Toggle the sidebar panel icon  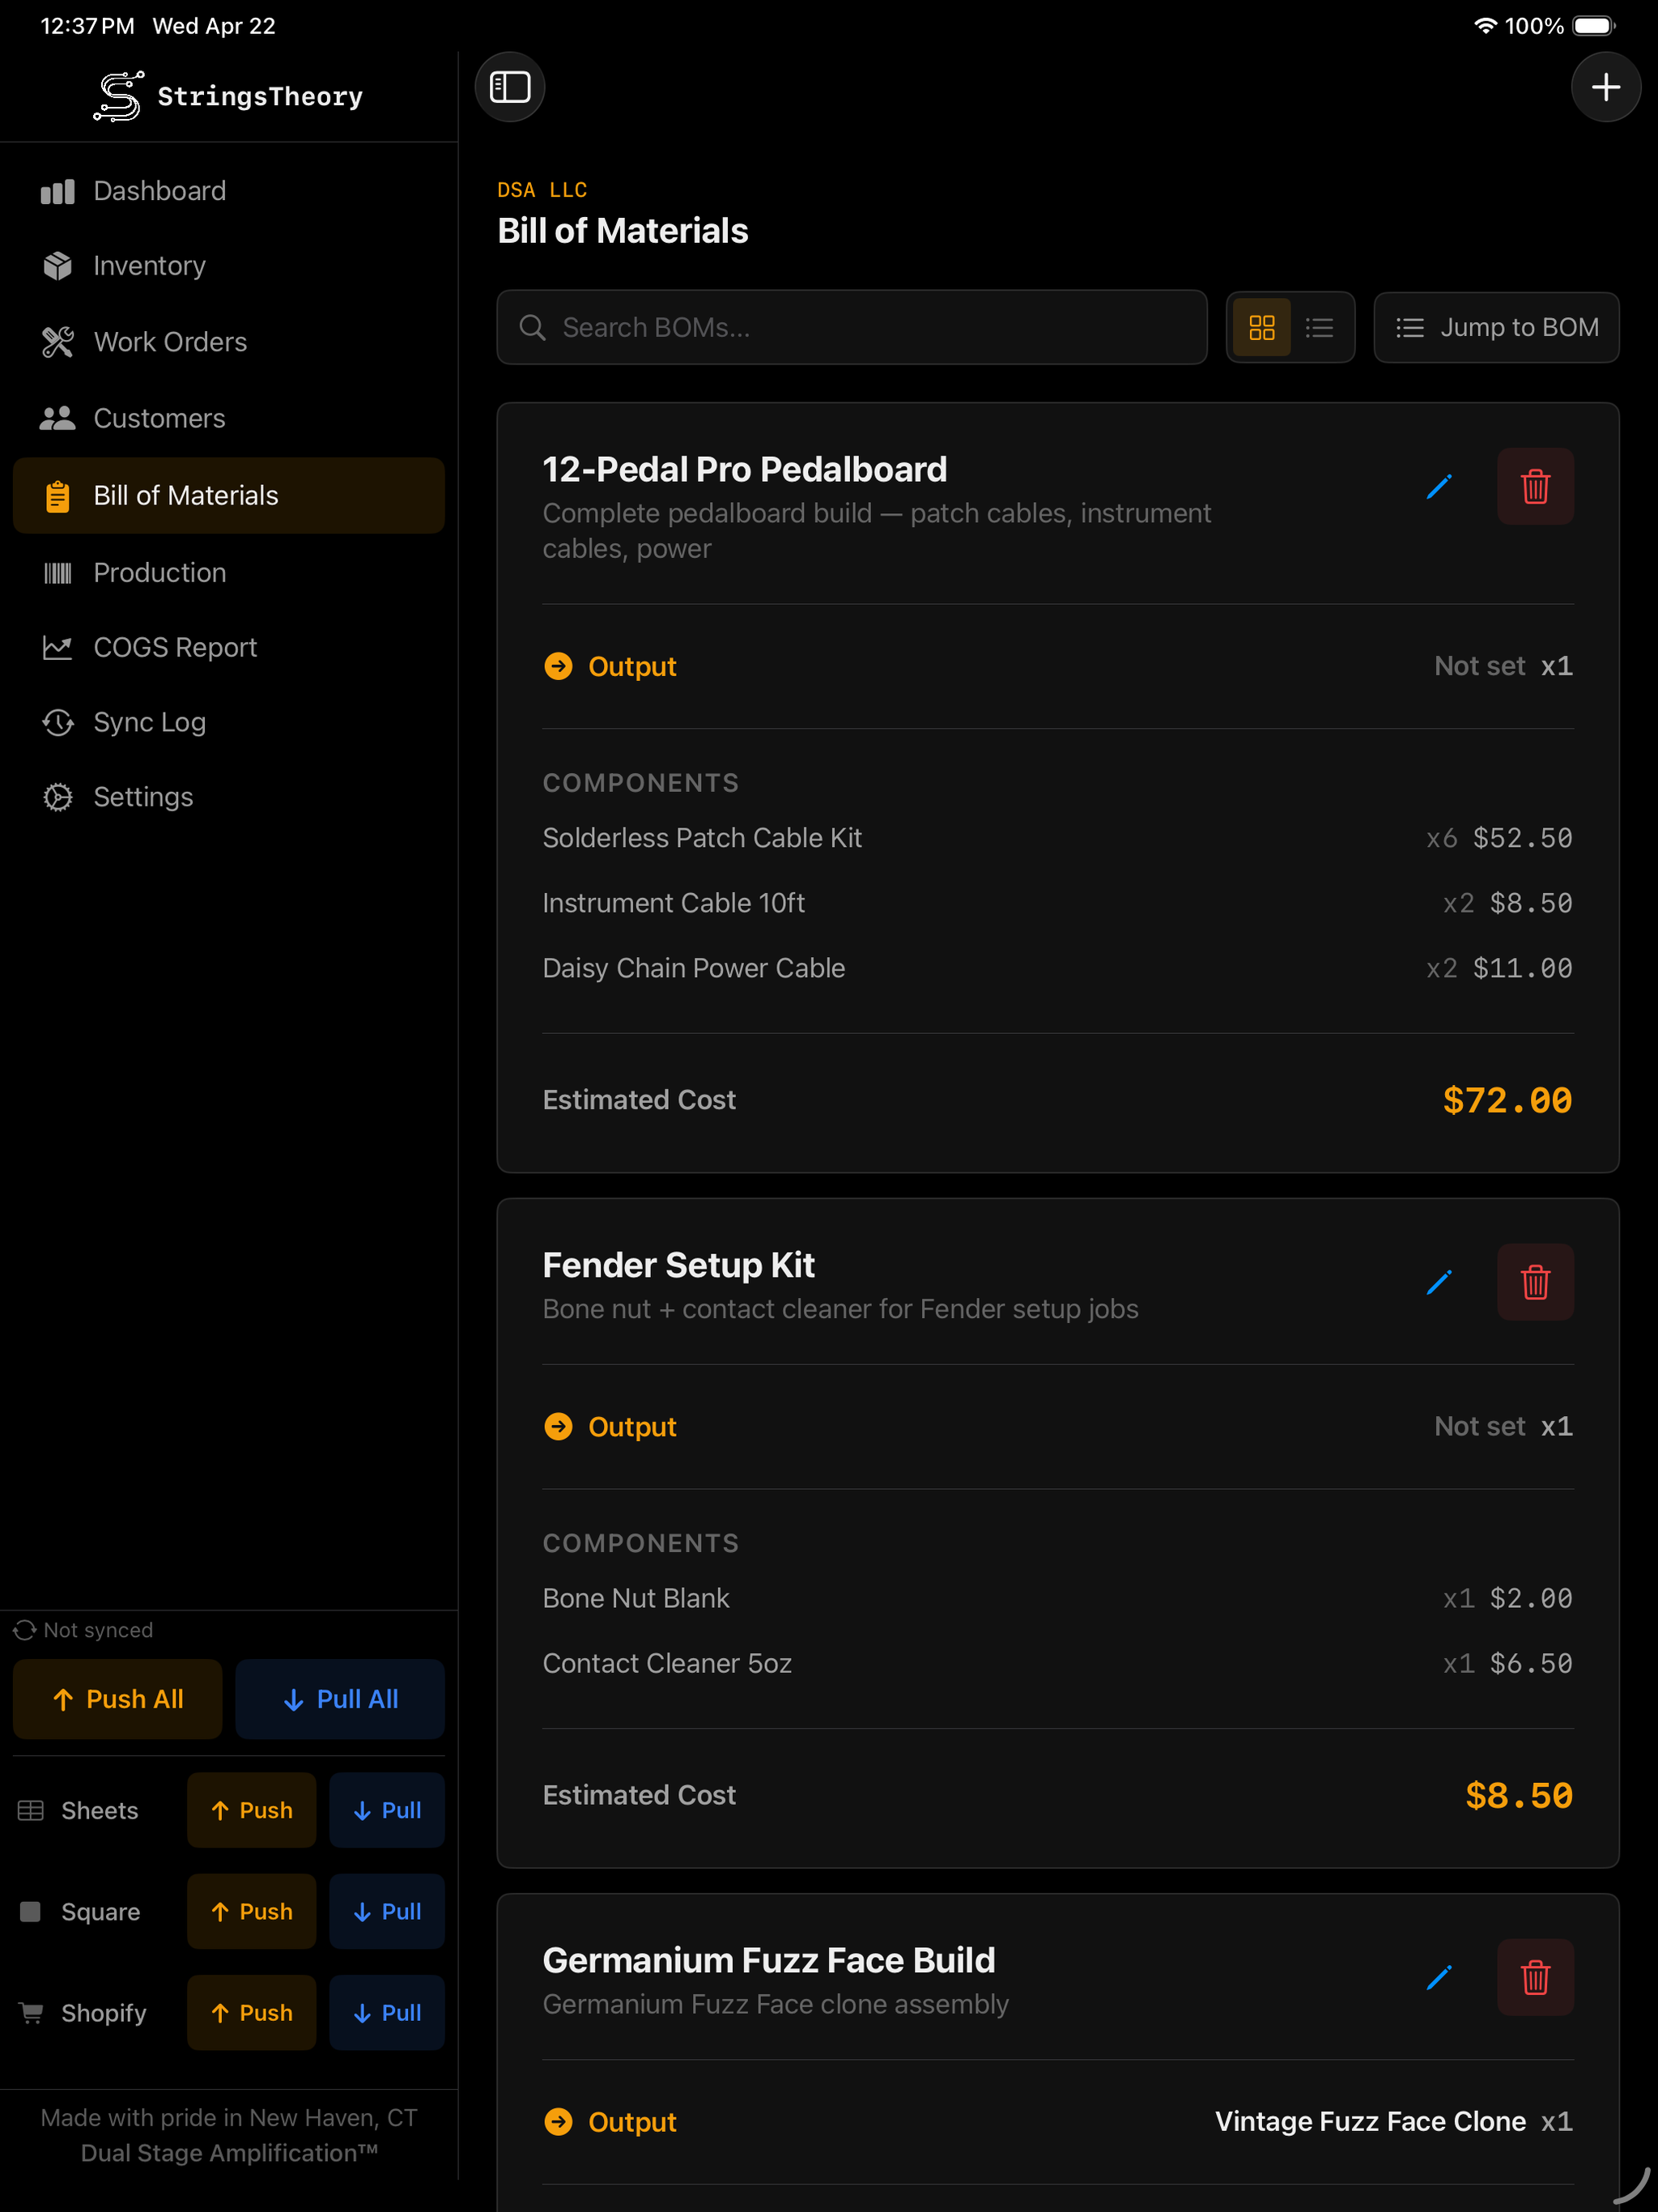tap(509, 87)
